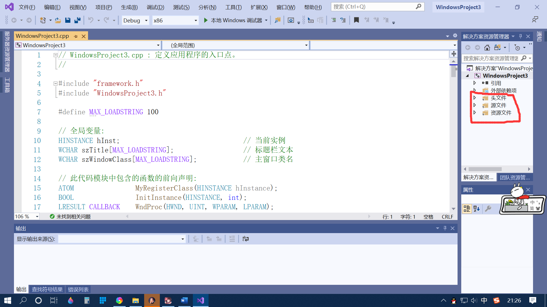The height and width of the screenshot is (307, 547).
Task: Click the search magnifier in Solution Explorer
Action: [524, 58]
